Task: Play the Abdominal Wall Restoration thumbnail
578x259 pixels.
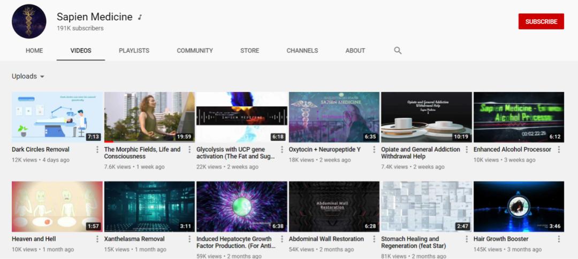Action: click(x=334, y=206)
